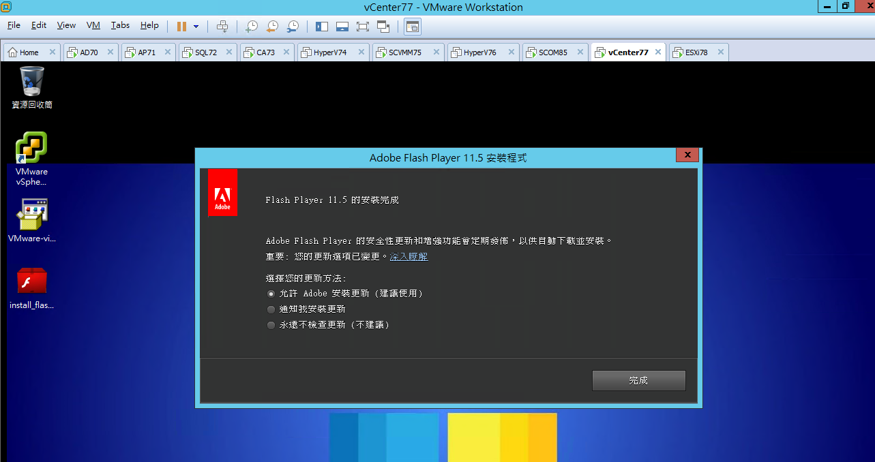The image size is (875, 462).
Task: Click the Adobe logo in installer
Action: click(x=222, y=193)
